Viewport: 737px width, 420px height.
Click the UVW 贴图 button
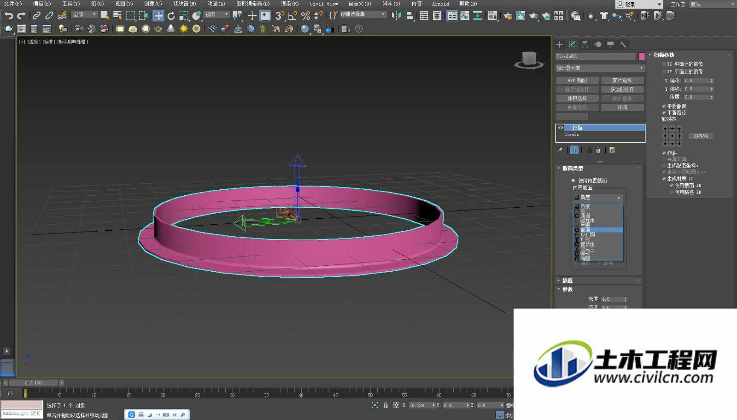coord(577,80)
